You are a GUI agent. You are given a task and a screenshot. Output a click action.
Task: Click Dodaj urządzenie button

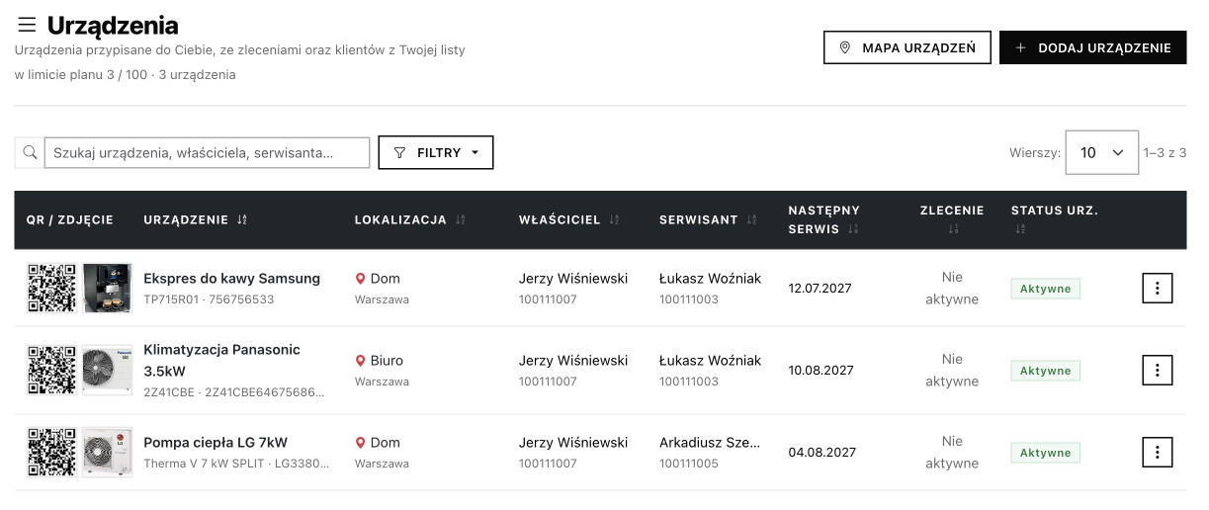(1092, 47)
